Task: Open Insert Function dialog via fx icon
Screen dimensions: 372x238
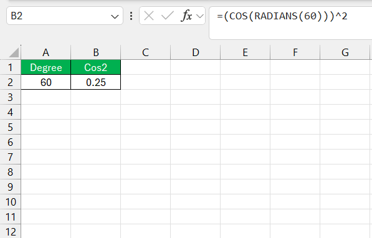Action: (x=186, y=16)
